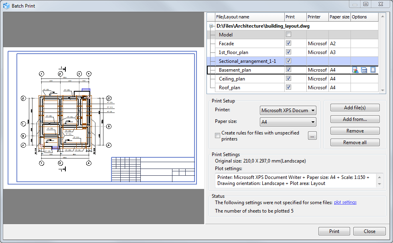
Task: Collapse the building_layout.dwg file tree node
Action: click(x=211, y=26)
